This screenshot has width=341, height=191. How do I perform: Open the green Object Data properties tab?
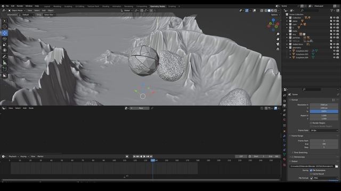(x=285, y=154)
